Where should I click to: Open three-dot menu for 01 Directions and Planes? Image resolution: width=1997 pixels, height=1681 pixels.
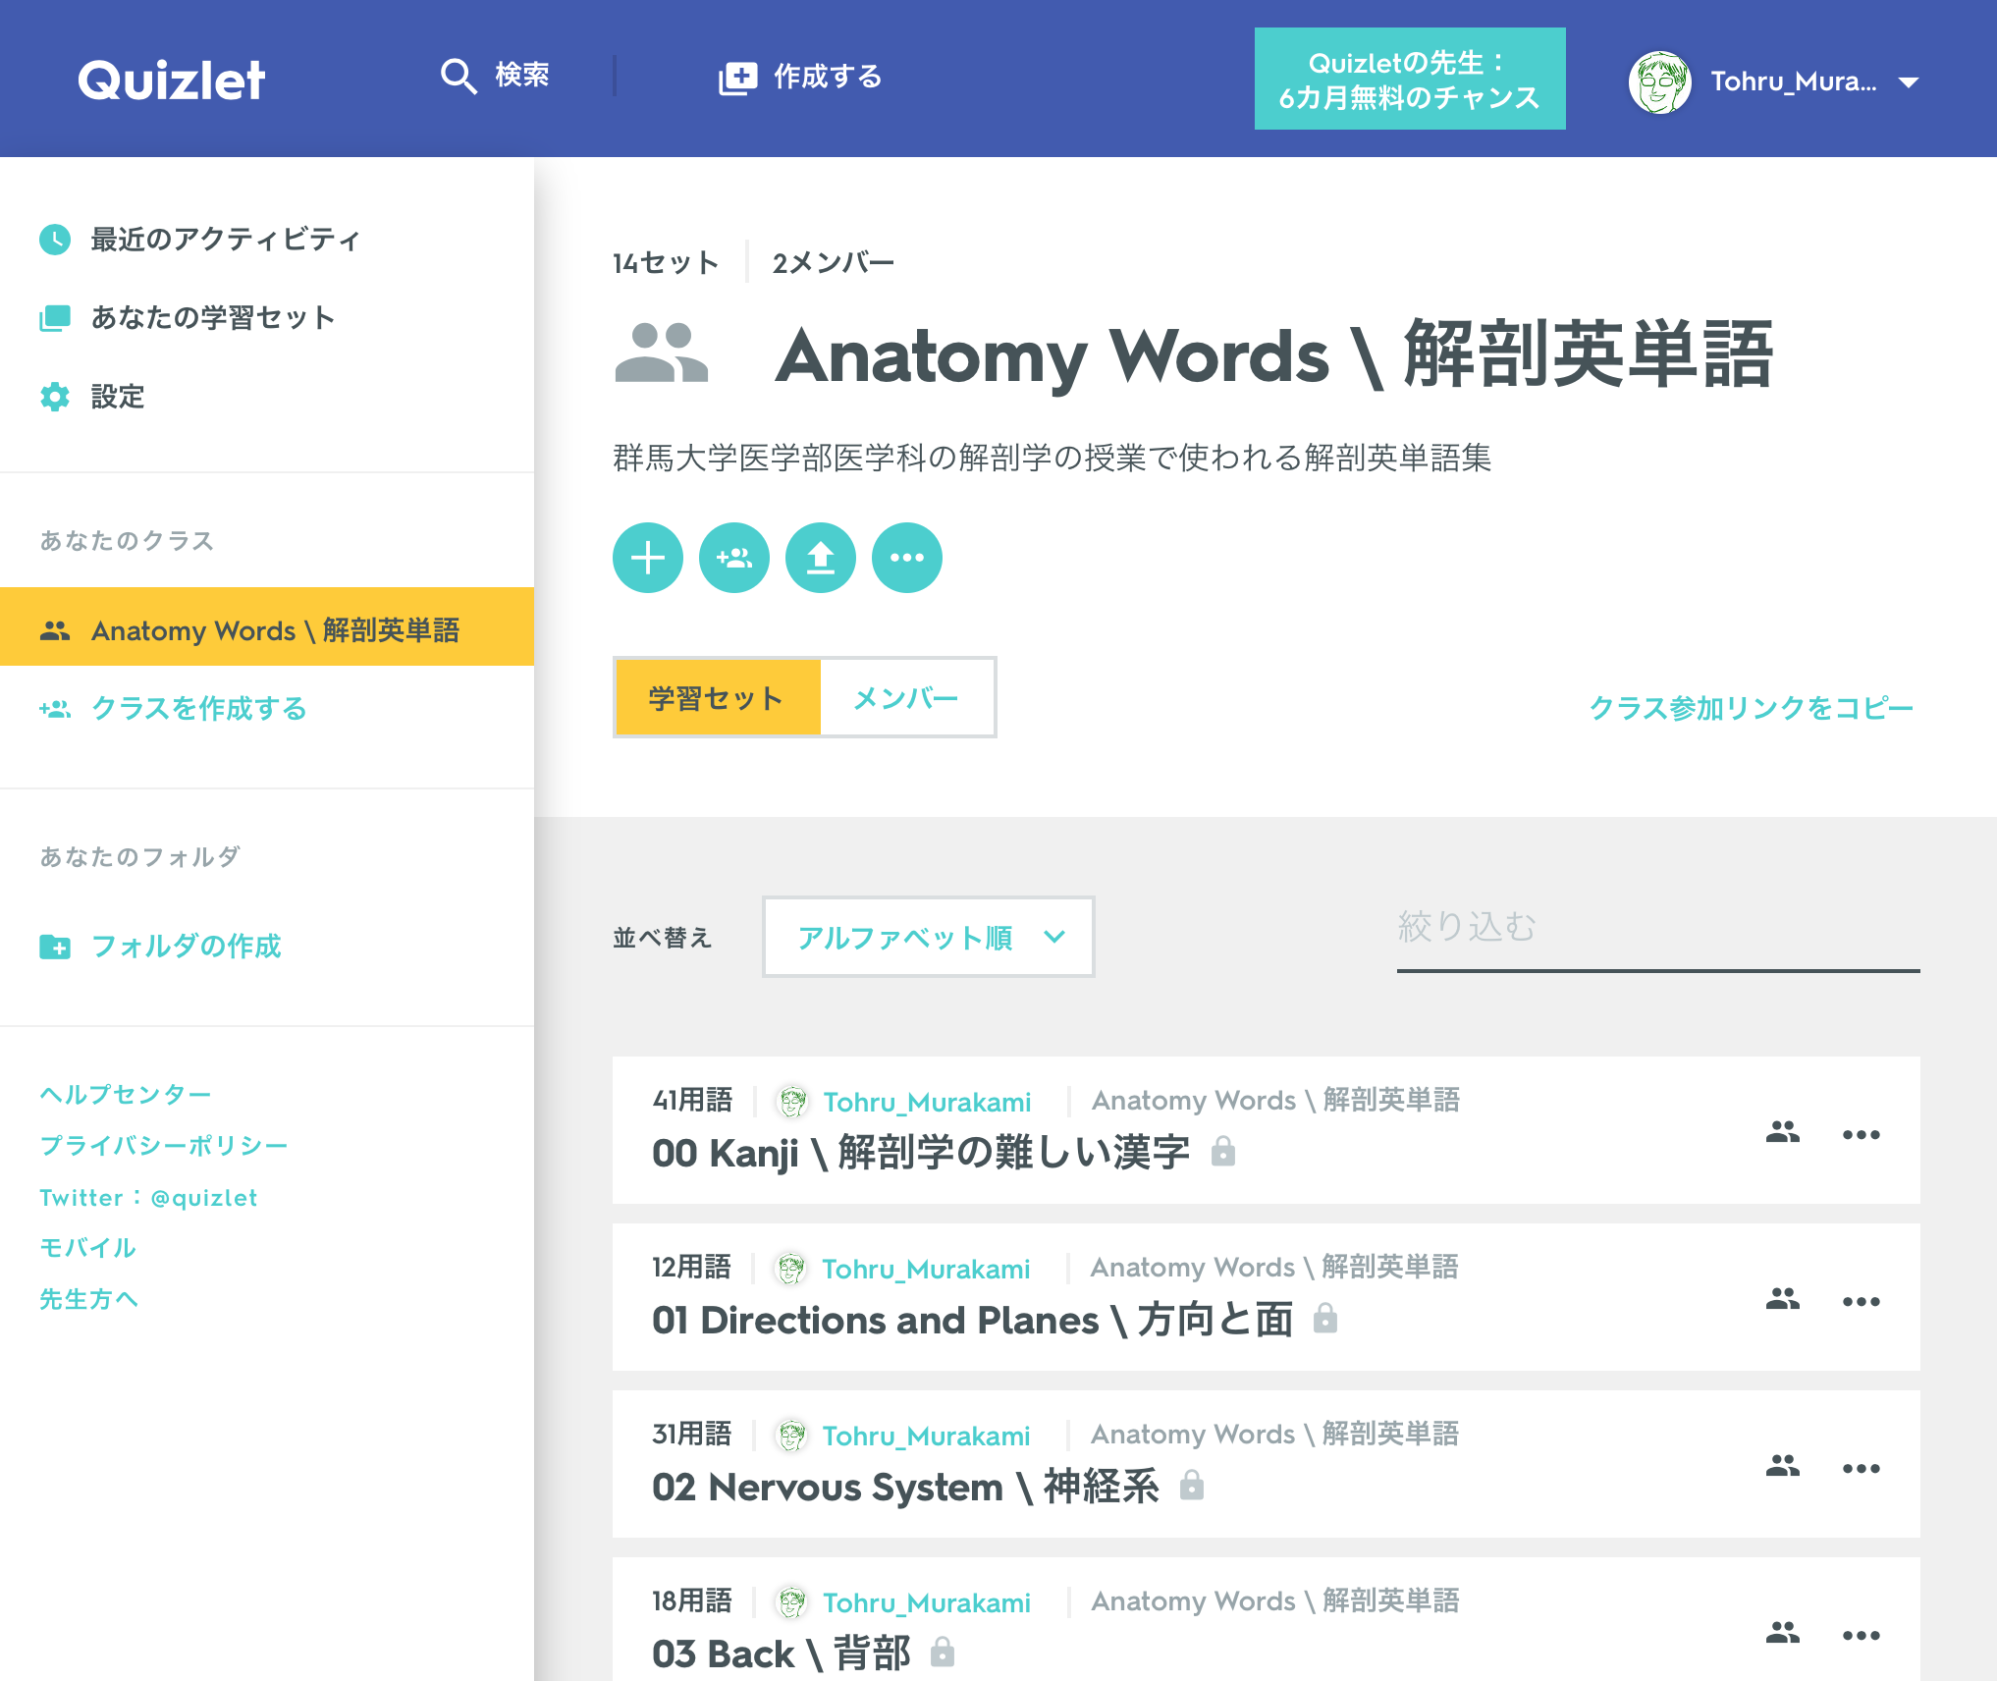coord(1861,1302)
